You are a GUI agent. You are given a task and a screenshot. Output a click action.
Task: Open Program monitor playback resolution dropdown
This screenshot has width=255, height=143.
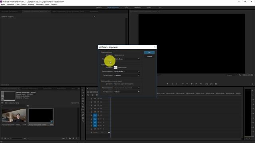coord(231,75)
